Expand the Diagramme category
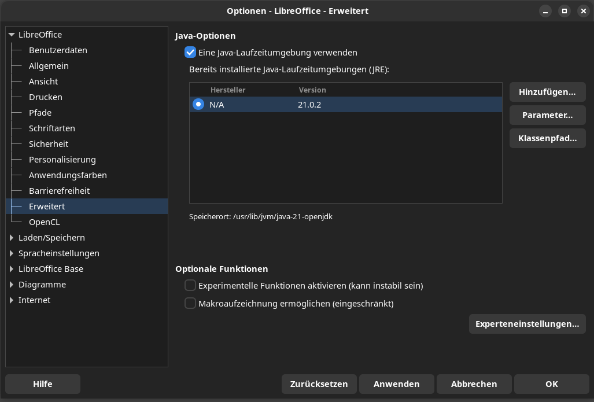Viewport: 594px width, 402px height. [12, 285]
